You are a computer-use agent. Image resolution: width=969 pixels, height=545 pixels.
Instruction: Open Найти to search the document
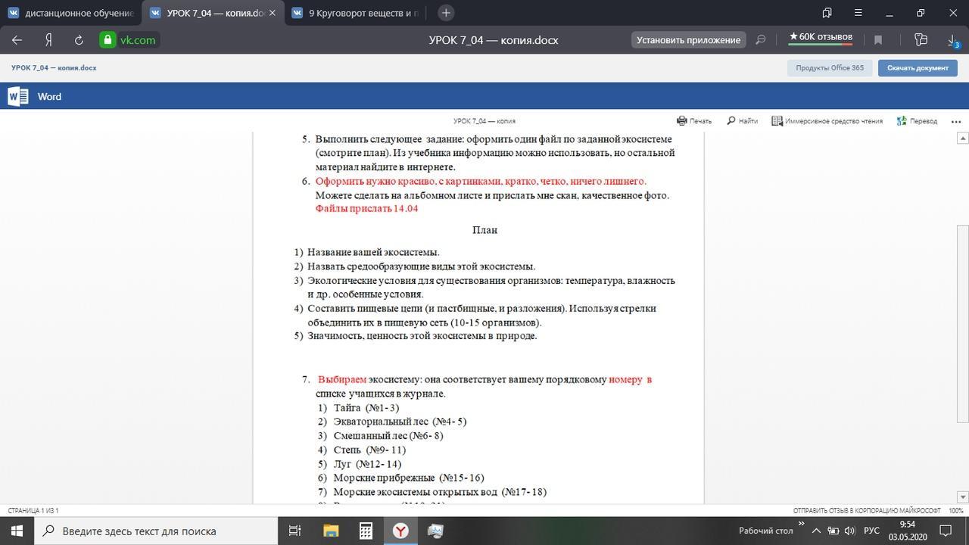click(742, 121)
